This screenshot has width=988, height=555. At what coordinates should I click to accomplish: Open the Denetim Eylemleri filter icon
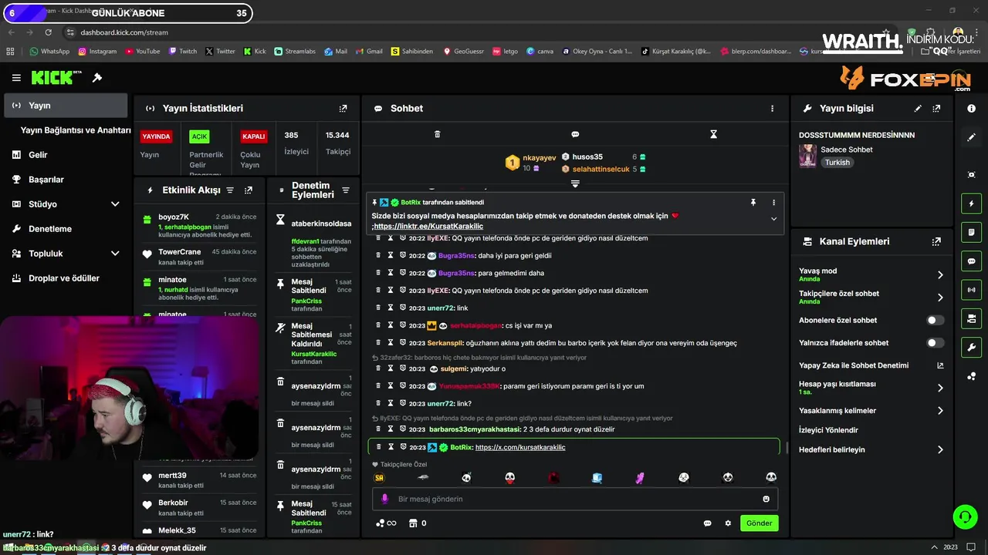point(346,190)
